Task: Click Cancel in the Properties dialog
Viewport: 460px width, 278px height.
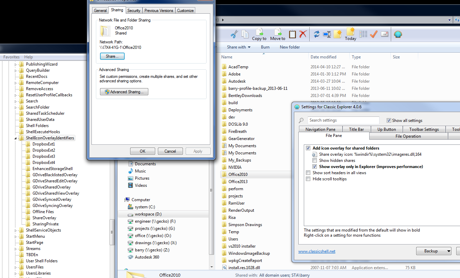Action: (170, 151)
